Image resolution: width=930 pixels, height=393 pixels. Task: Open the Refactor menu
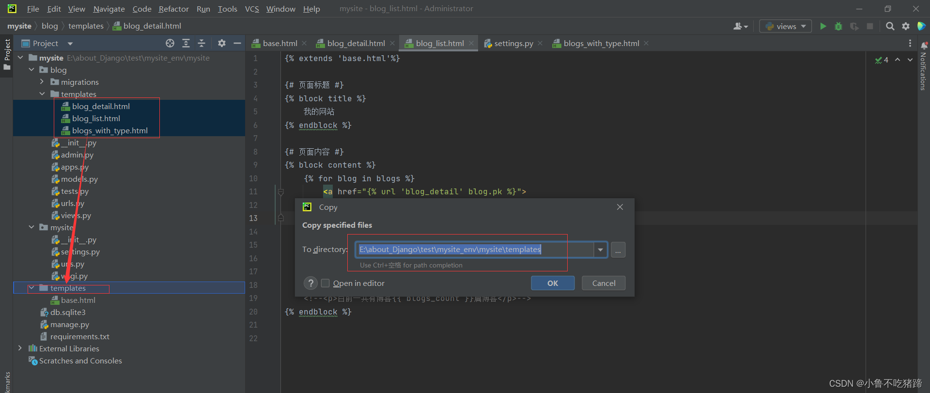(x=173, y=9)
